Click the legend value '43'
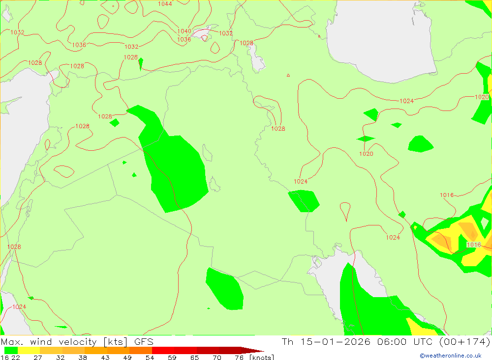This screenshot has height=360, width=492. [x=105, y=358]
